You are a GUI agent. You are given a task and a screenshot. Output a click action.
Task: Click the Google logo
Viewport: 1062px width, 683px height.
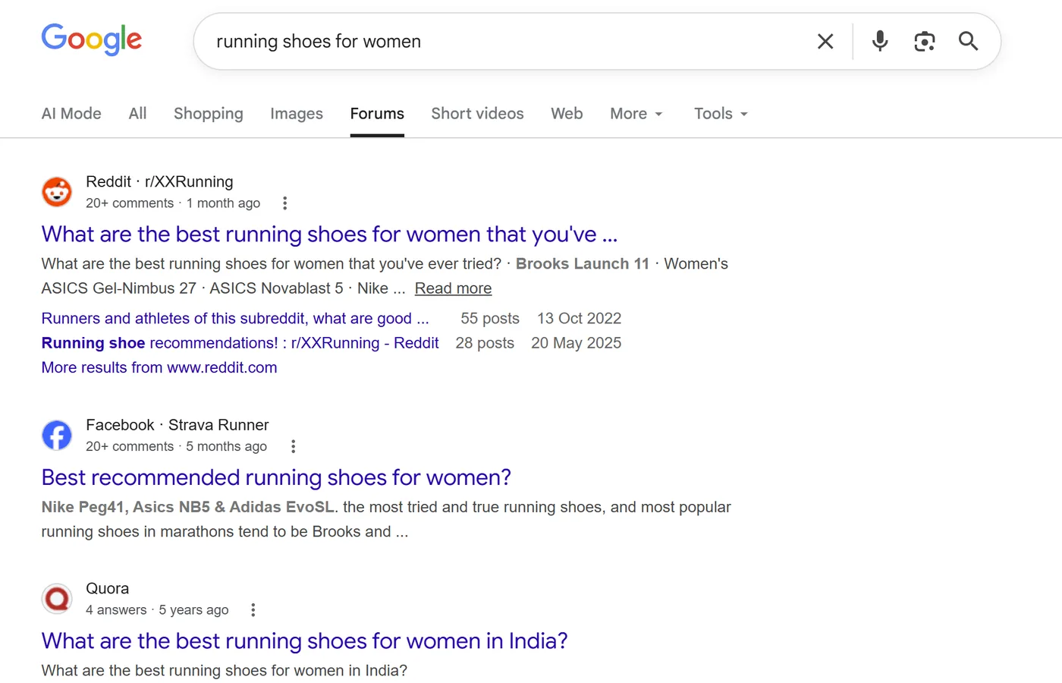click(92, 39)
